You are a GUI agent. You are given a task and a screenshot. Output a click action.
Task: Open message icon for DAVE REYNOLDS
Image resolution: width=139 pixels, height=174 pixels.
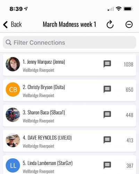coord(107,140)
